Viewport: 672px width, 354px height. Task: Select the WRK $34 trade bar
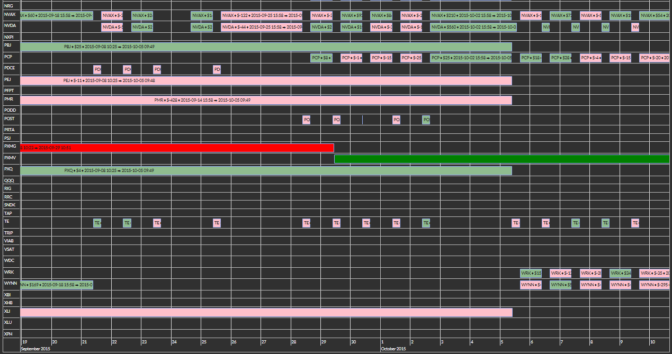coord(621,273)
